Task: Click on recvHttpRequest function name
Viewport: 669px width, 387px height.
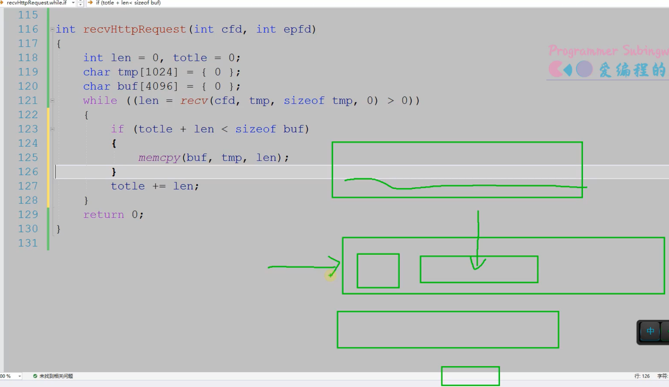Action: (x=135, y=29)
